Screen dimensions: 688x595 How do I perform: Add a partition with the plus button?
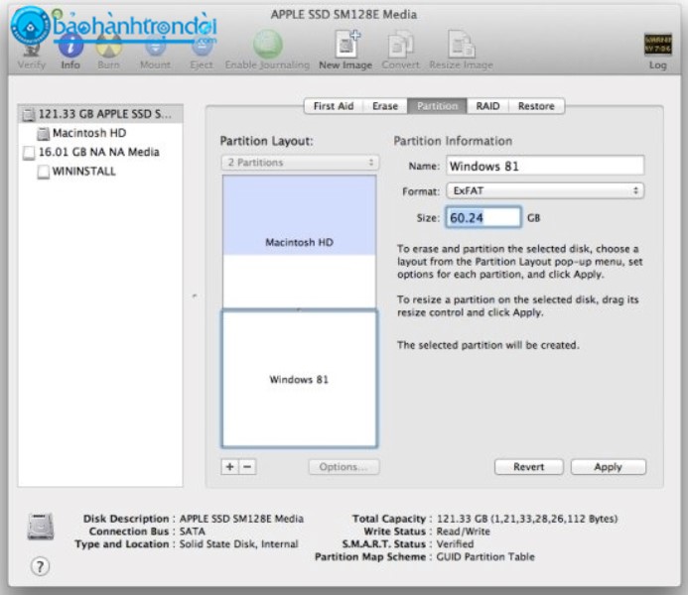(230, 467)
